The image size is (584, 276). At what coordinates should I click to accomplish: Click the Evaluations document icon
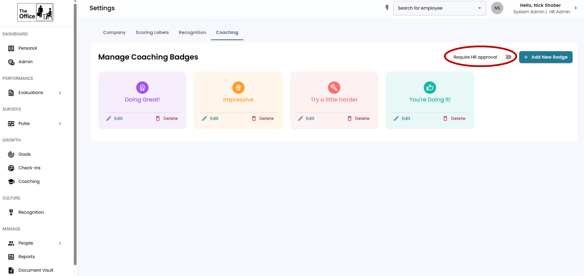click(11, 93)
